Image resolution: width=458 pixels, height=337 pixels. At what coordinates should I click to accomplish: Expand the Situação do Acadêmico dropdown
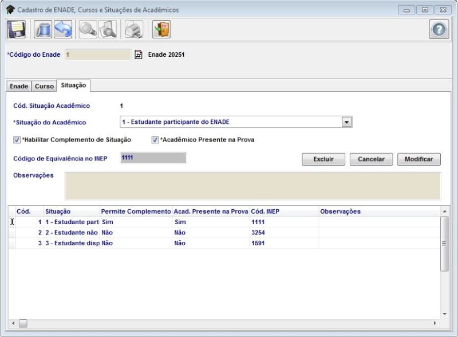coord(346,122)
